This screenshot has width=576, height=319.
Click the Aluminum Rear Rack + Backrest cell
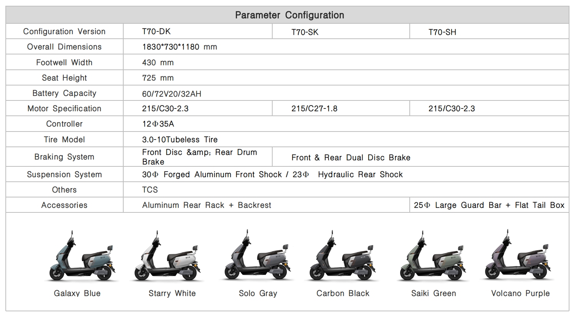[266, 205]
